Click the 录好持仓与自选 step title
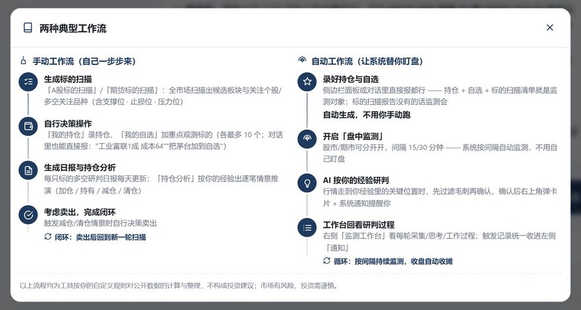This screenshot has width=581, height=310. click(351, 79)
